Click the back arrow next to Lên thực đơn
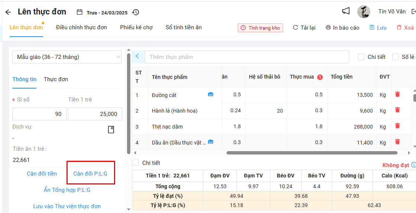The height and width of the screenshot is (213, 416). coord(8,12)
